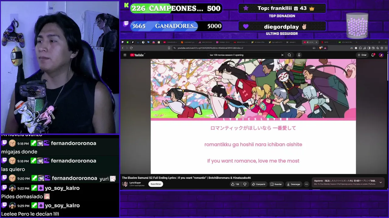Click the browser address bar URL

point(210,48)
